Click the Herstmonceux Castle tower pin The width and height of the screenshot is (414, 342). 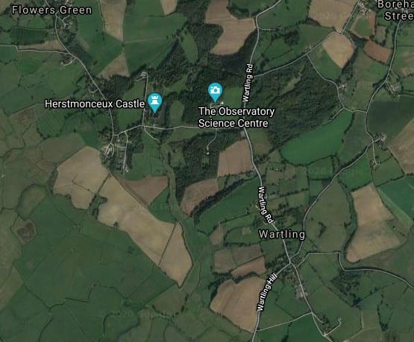click(154, 103)
